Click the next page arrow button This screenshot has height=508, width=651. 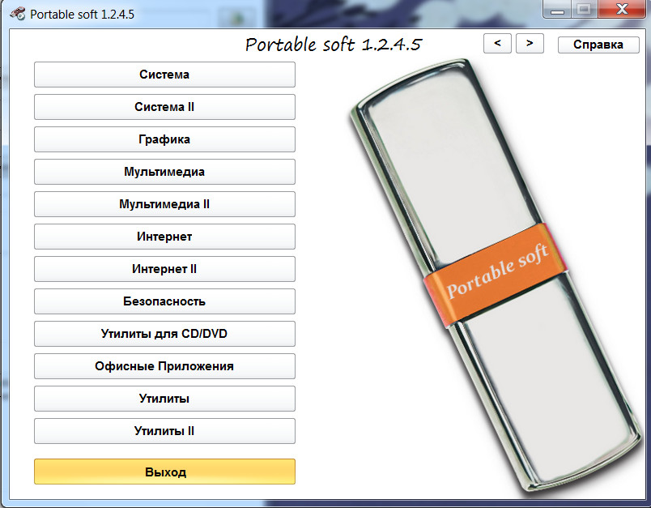[x=530, y=44]
